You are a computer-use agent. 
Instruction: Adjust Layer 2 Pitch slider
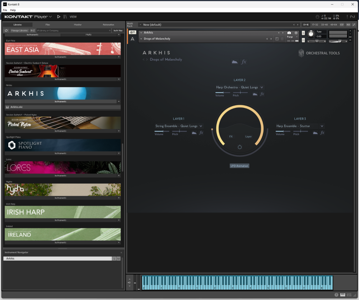point(240,92)
